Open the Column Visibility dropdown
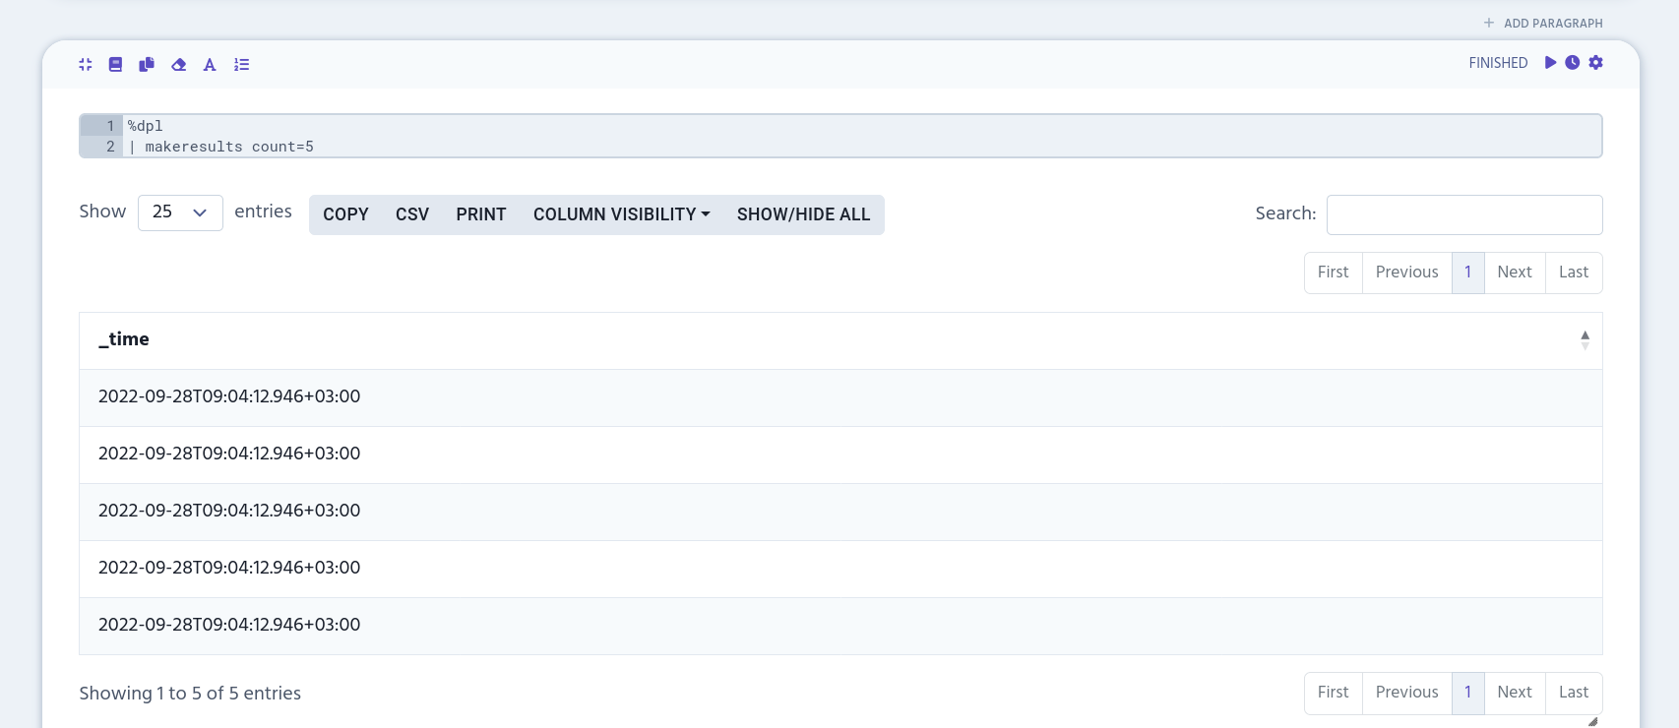This screenshot has height=728, width=1679. pyautogui.click(x=622, y=214)
